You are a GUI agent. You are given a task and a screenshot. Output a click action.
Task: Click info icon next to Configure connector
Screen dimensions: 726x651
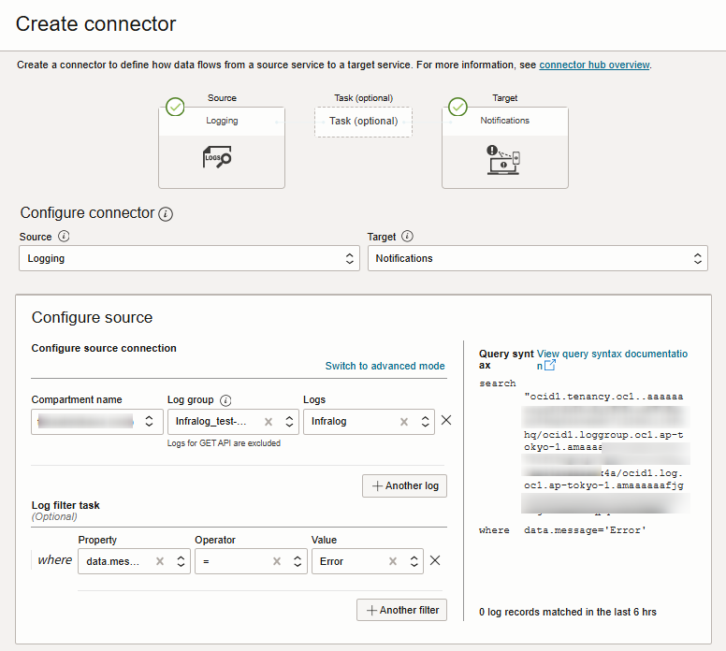[x=166, y=214]
